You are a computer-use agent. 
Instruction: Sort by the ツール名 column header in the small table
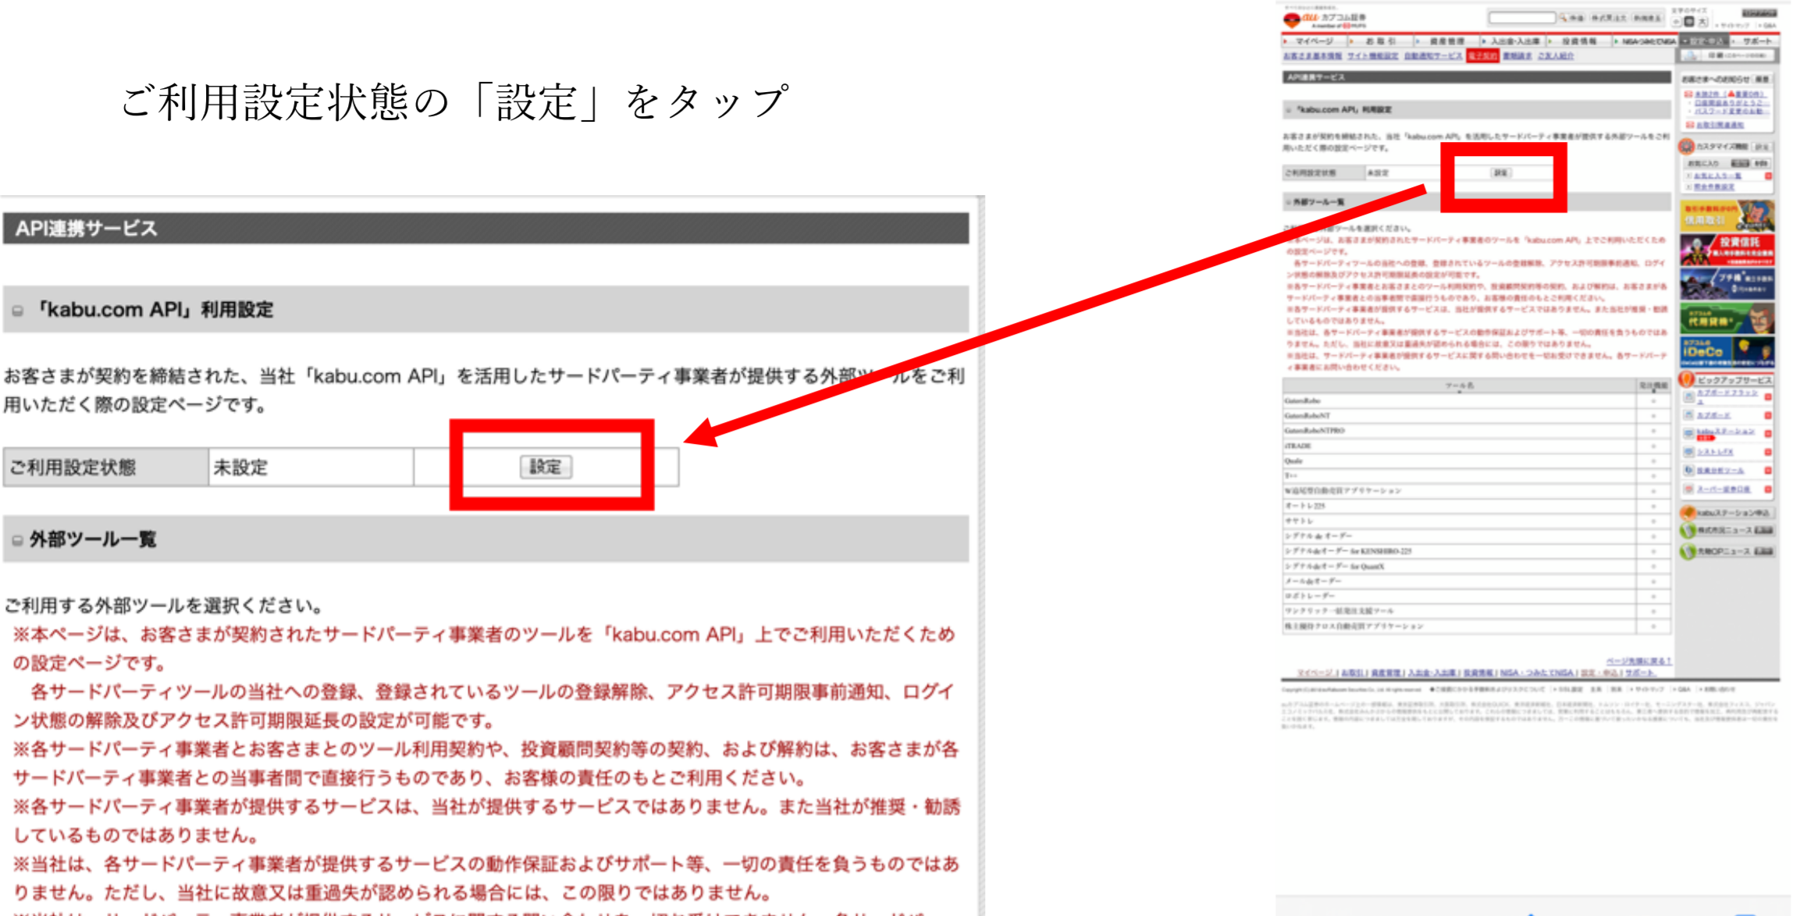point(1460,385)
